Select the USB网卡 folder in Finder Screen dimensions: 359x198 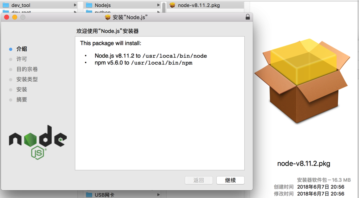tap(122, 195)
